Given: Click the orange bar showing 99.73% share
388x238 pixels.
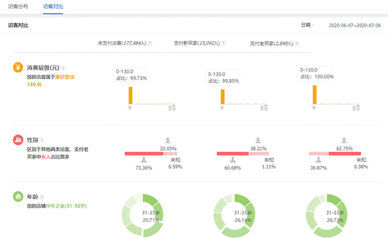Looking at the screenshot, I should coord(130,95).
